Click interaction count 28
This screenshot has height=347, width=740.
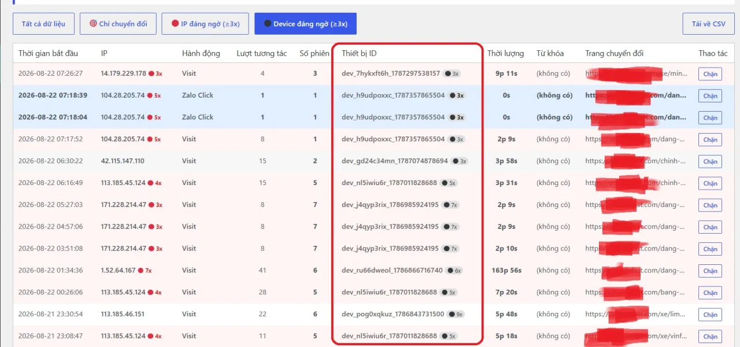tap(262, 292)
